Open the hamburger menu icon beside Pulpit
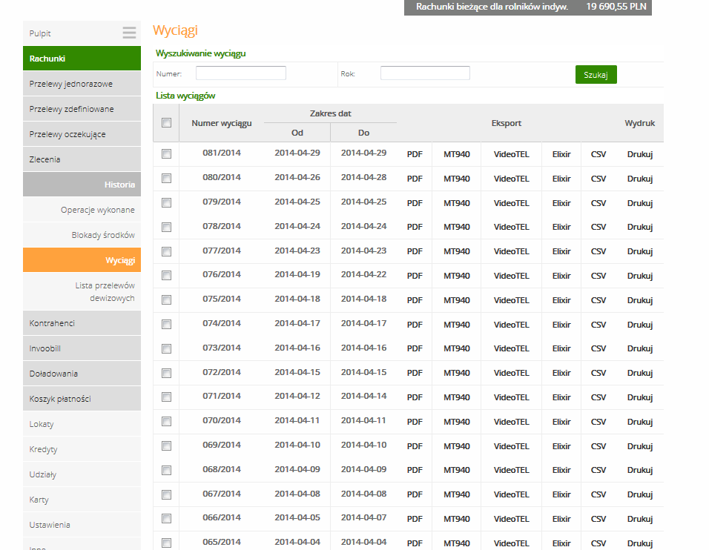The image size is (709, 550). point(129,33)
